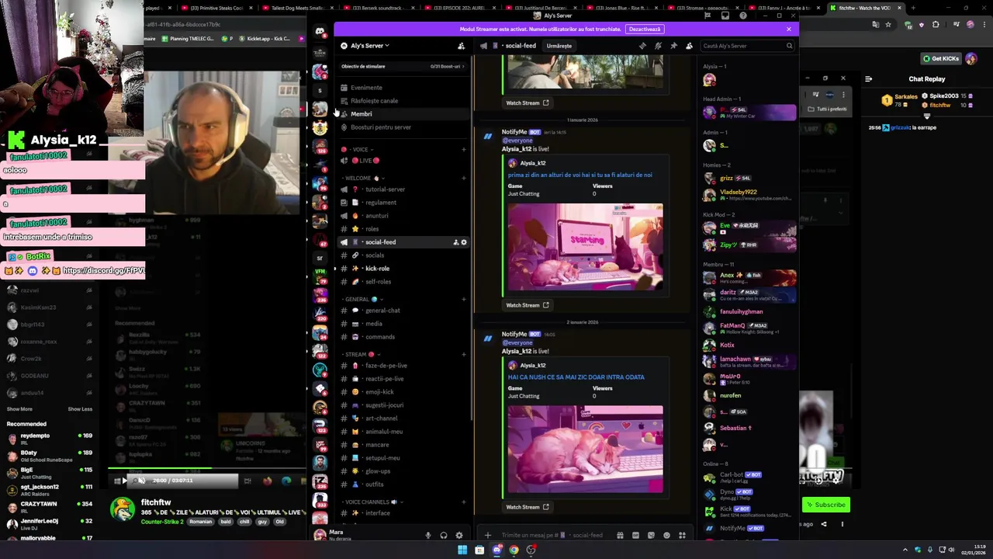This screenshot has width=993, height=559.
Task: Open the roles channel
Action: click(403, 229)
